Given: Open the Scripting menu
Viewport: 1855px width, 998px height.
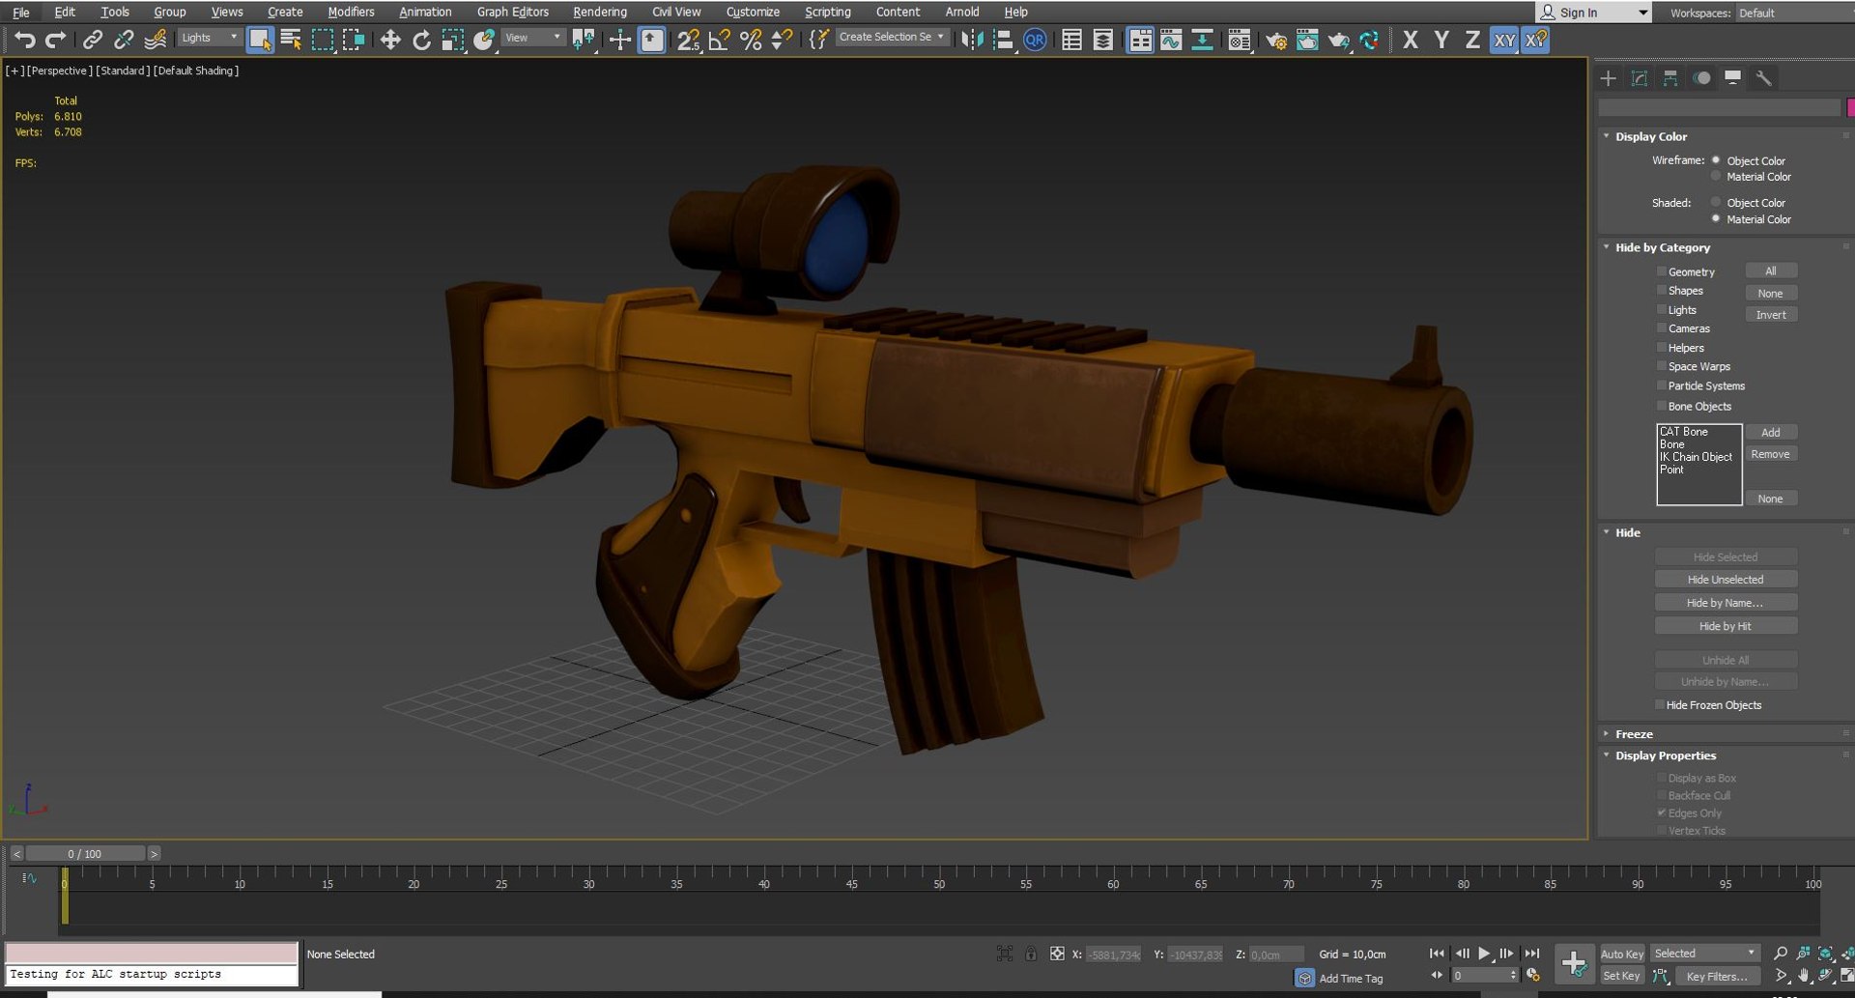Looking at the screenshot, I should pos(828,12).
